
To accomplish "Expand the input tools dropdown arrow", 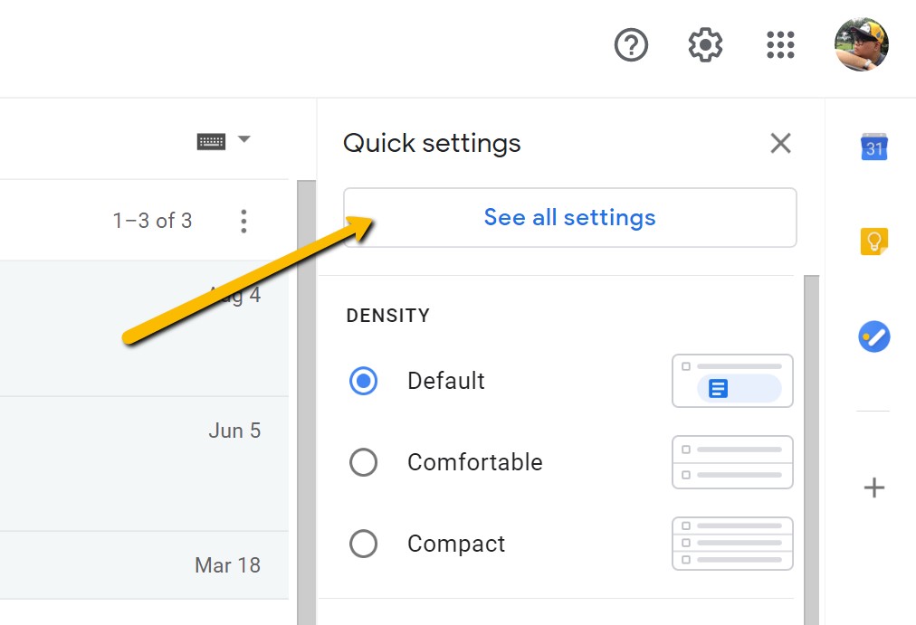I will click(x=244, y=139).
